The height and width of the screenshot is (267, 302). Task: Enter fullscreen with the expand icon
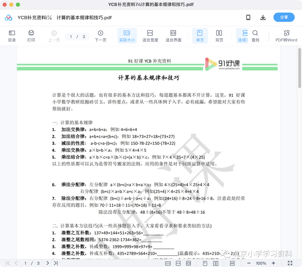pos(290,263)
